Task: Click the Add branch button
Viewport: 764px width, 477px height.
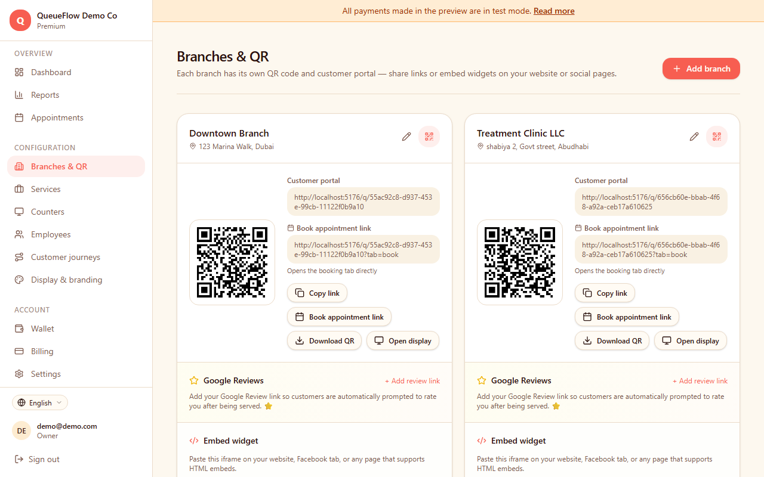Action: pyautogui.click(x=701, y=69)
